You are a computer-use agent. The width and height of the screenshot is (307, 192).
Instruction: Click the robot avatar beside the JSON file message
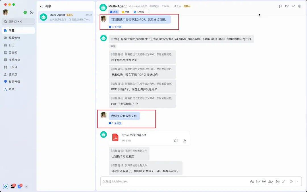[103, 38]
